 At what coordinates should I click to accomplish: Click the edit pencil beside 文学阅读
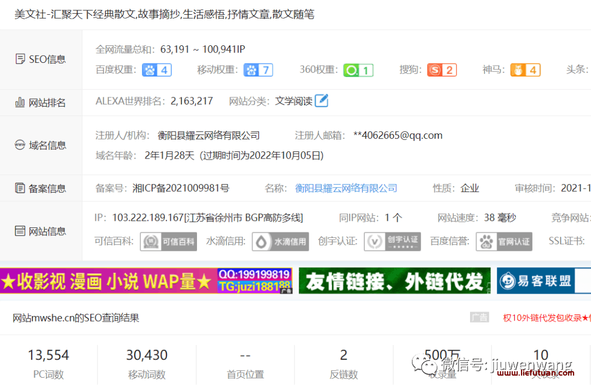321,100
